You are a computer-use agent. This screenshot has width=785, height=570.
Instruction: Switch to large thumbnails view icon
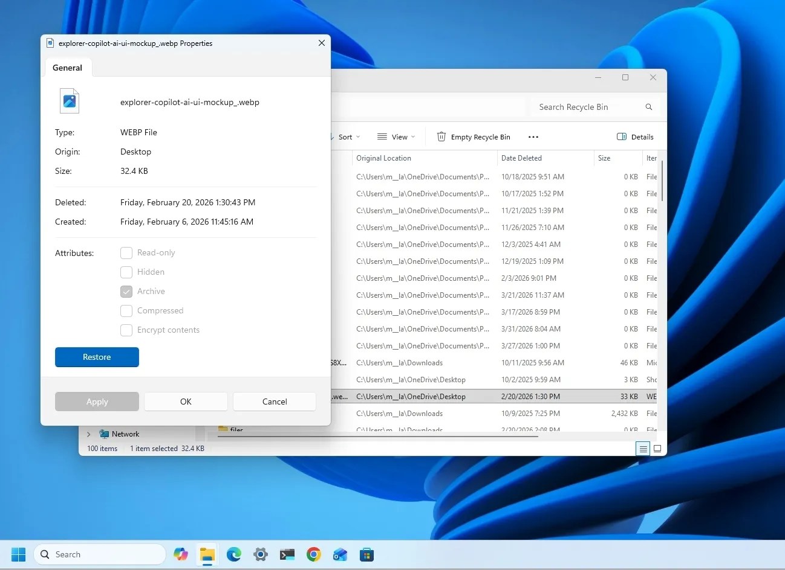(x=657, y=449)
